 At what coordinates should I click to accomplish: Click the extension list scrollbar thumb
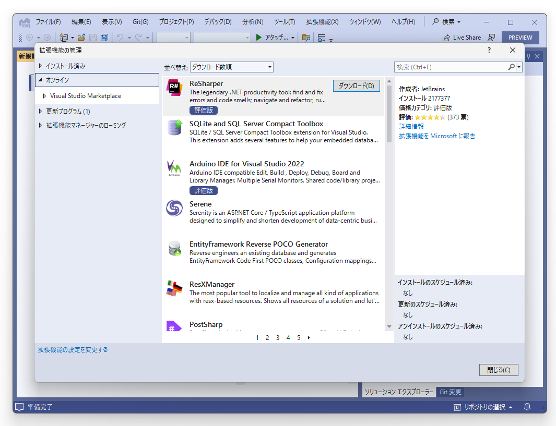coord(389,114)
